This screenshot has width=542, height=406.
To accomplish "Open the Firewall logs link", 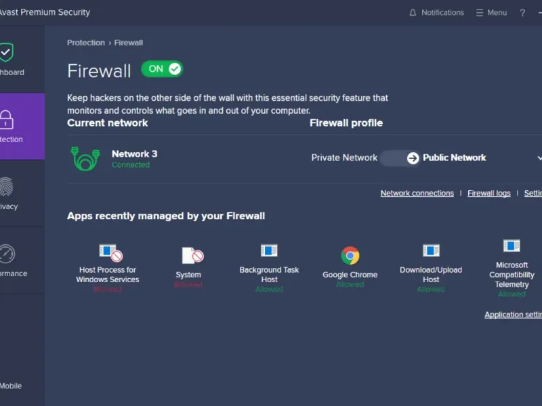I will point(488,194).
